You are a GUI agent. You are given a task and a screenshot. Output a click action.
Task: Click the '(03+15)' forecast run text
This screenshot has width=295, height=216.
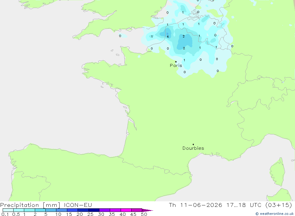279,205
